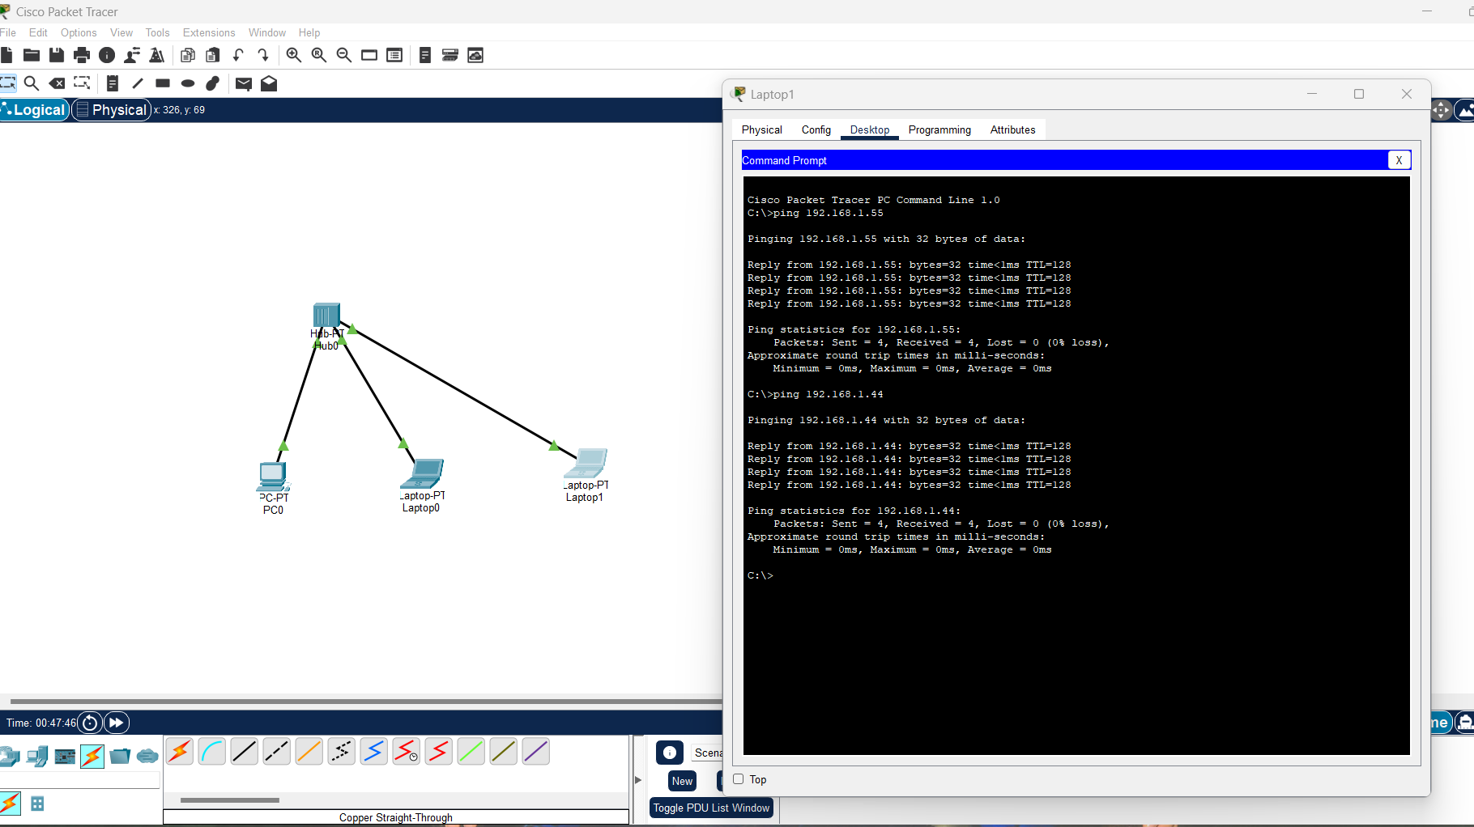Select the Components category icon
The image size is (1474, 827).
click(65, 756)
